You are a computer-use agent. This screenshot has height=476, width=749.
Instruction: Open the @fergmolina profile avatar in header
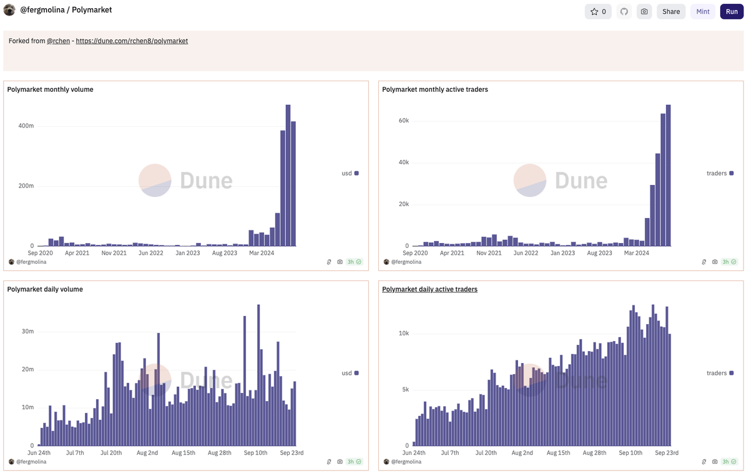9,10
